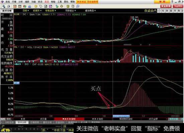
Task: Open the 功能 menu
Action: pos(33,2)
